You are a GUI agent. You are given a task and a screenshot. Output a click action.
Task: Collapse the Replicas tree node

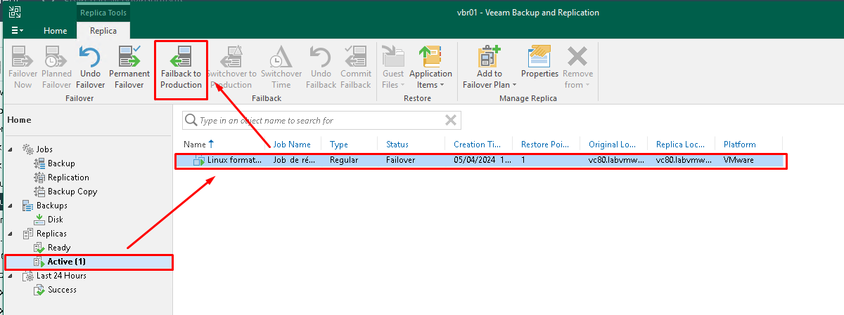point(11,234)
